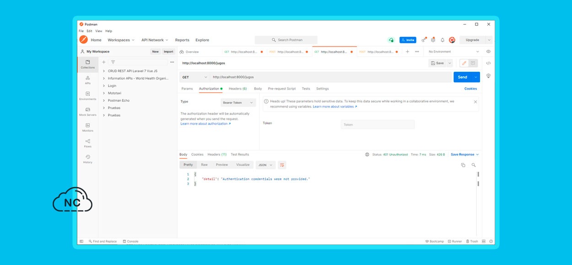Viewport: 572px width, 265px height.
Task: Open the code snippet panel icon
Action: [488, 63]
